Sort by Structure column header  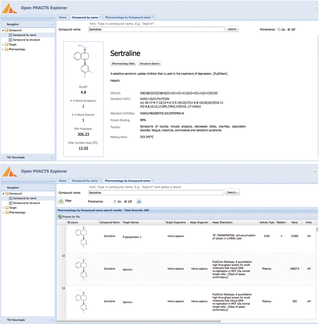click(82, 222)
